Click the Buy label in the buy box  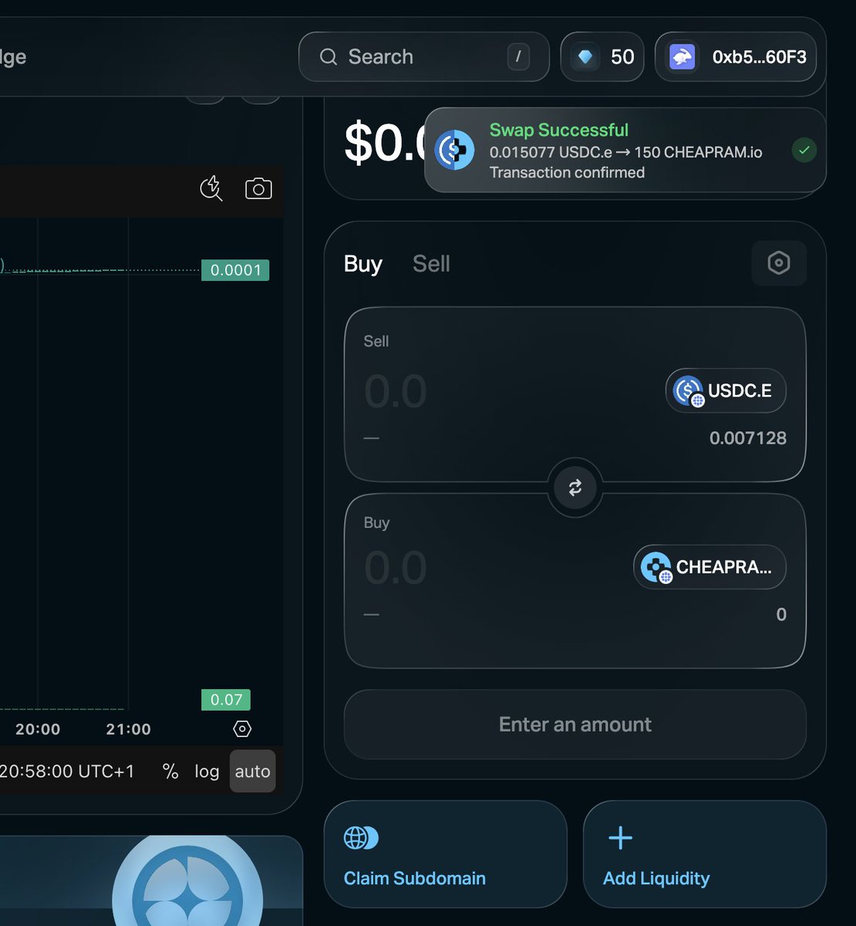[x=376, y=523]
